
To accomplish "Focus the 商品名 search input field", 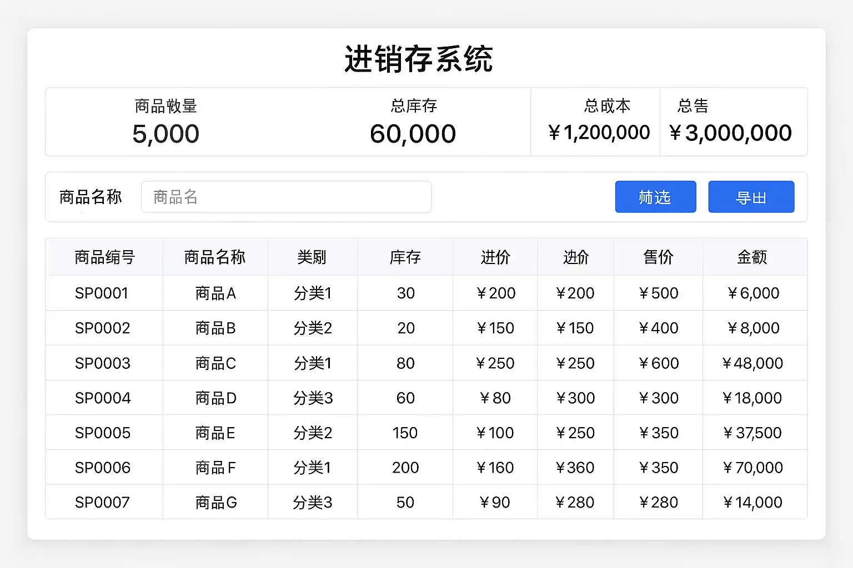I will 286,197.
